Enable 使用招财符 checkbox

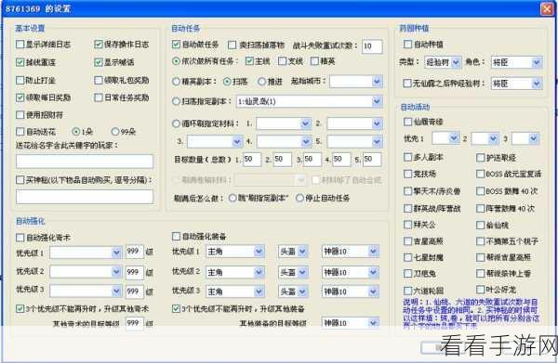20,115
